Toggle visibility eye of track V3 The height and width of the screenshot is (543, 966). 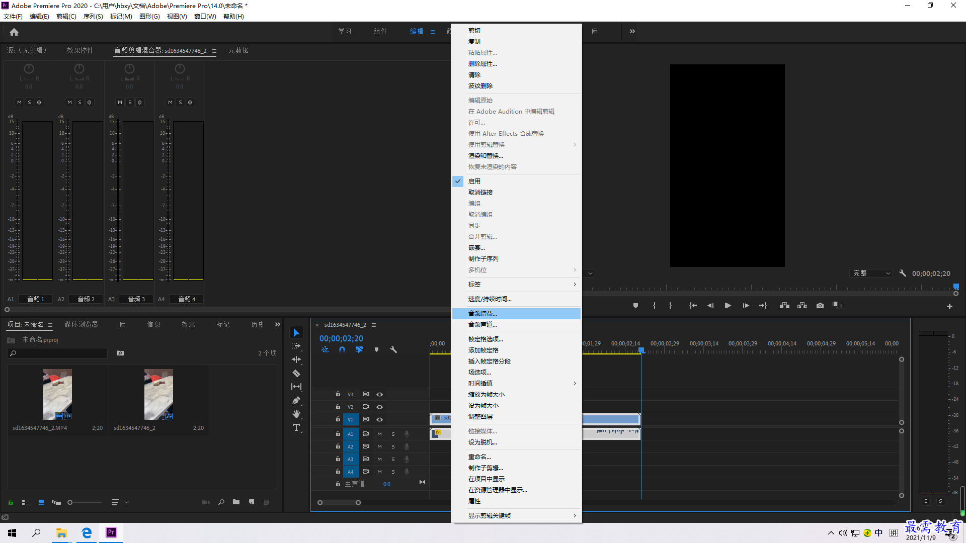(x=380, y=395)
